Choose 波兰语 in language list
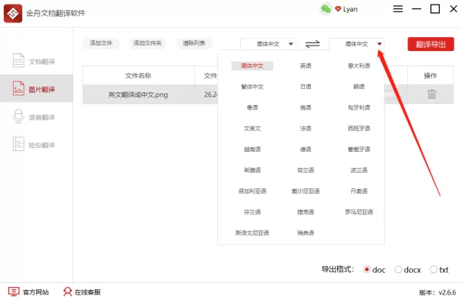Viewport: 462px width, 300px height. pos(359,170)
